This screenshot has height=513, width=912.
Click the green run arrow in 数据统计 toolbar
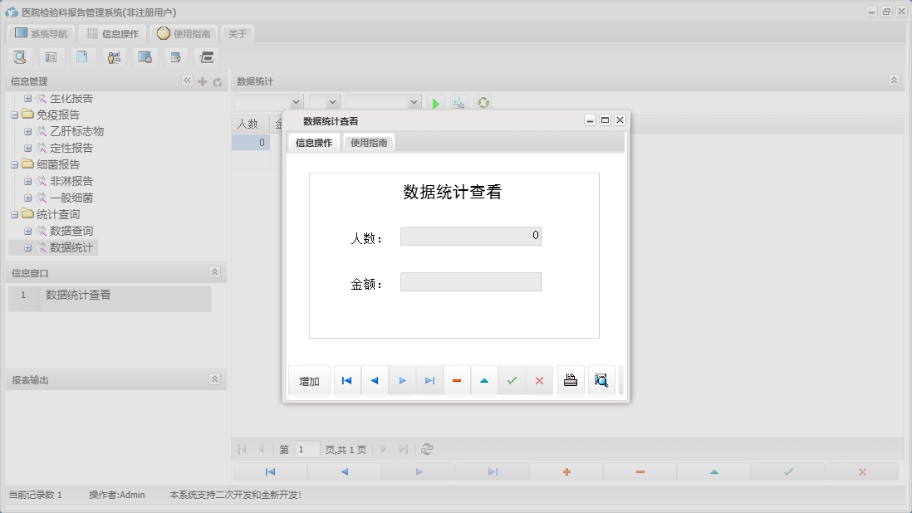point(435,102)
